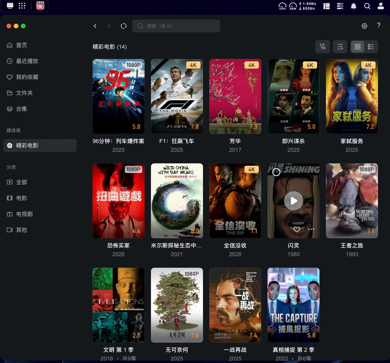Open 96分钟:列车爆炸案 poster
The width and height of the screenshot is (390, 363).
(118, 96)
